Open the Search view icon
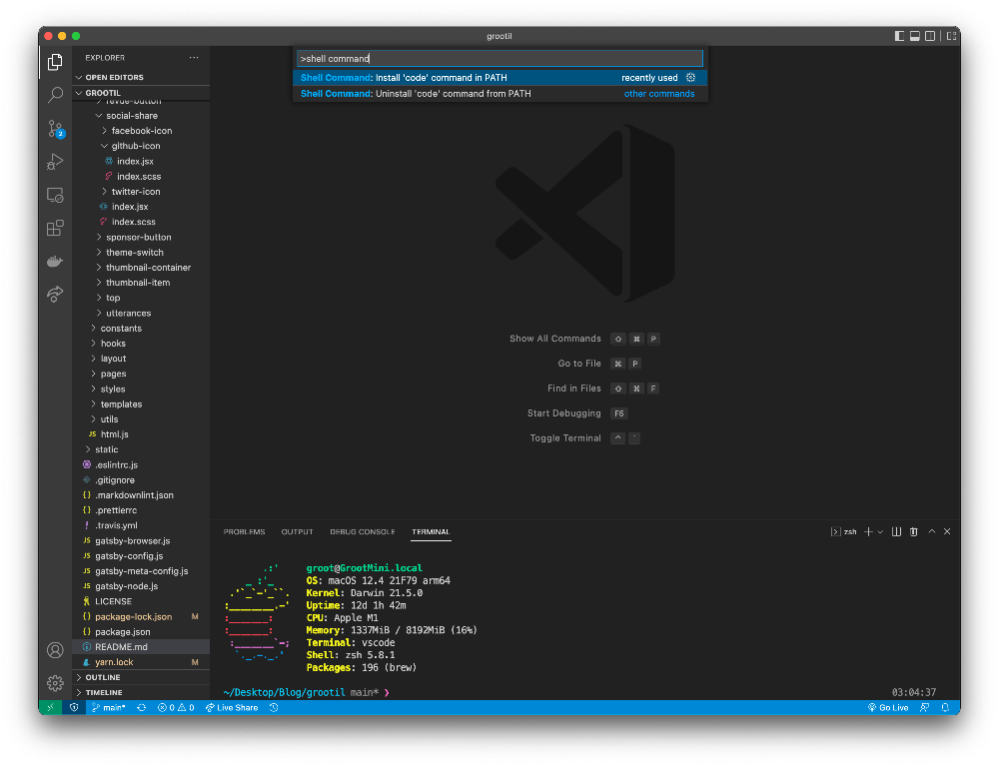999x766 pixels. [x=55, y=96]
